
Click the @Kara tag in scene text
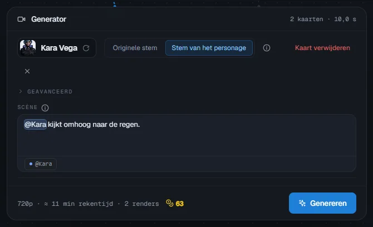coord(35,124)
